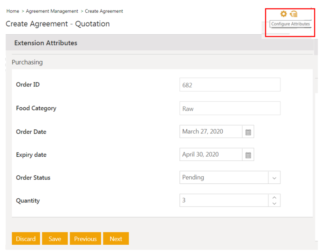Go back using the Previous button
Image resolution: width=323 pixels, height=252 pixels.
click(x=85, y=239)
